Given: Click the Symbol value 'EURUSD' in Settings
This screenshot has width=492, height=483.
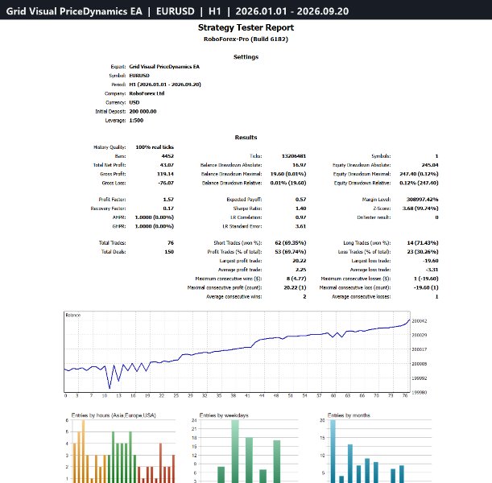Looking at the screenshot, I should [139, 76].
